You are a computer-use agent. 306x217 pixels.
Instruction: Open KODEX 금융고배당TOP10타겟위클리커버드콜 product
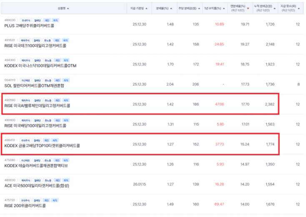[x=42, y=146]
